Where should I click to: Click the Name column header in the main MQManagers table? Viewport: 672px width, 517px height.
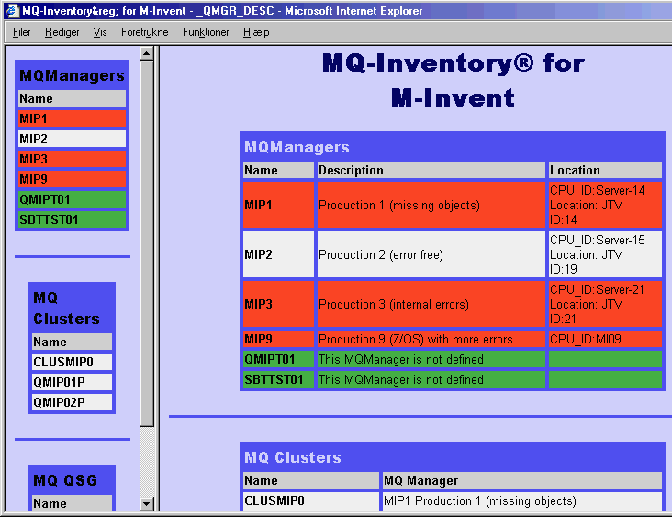coord(278,170)
